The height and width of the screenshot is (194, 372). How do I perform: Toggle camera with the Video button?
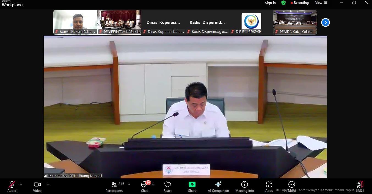point(37,186)
